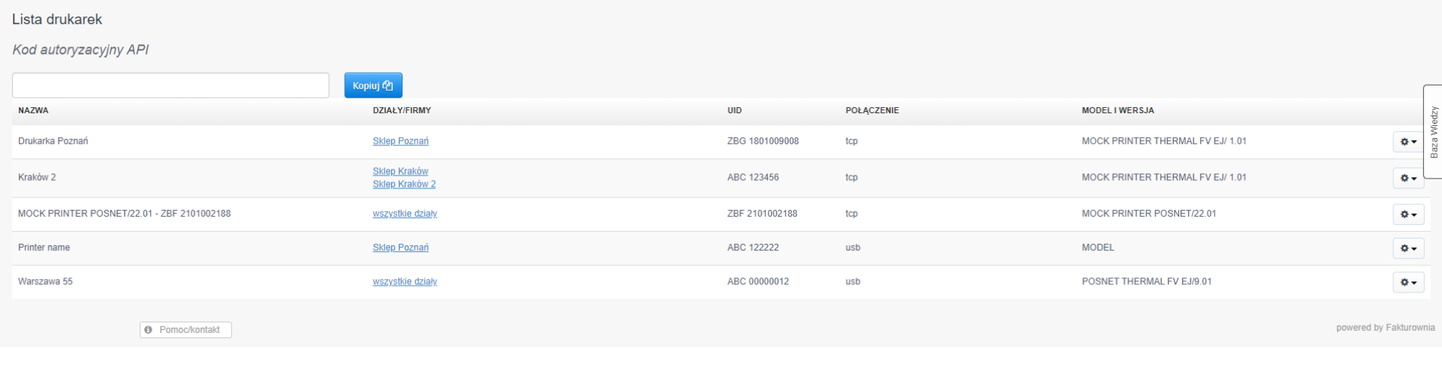Click the MODEL I WERSJA column header

[x=1118, y=110]
